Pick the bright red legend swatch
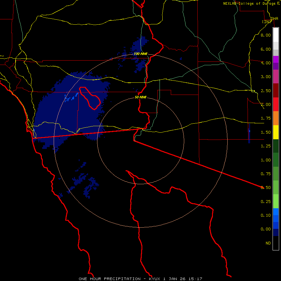 pos(276,104)
